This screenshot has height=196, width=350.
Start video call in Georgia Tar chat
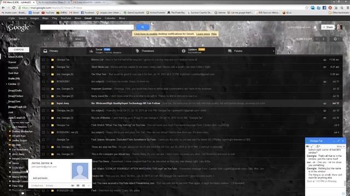click(x=307, y=146)
